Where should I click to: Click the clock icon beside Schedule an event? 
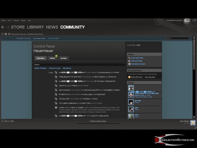[x=129, y=64]
